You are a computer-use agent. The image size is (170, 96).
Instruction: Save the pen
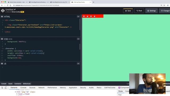point(128,11)
